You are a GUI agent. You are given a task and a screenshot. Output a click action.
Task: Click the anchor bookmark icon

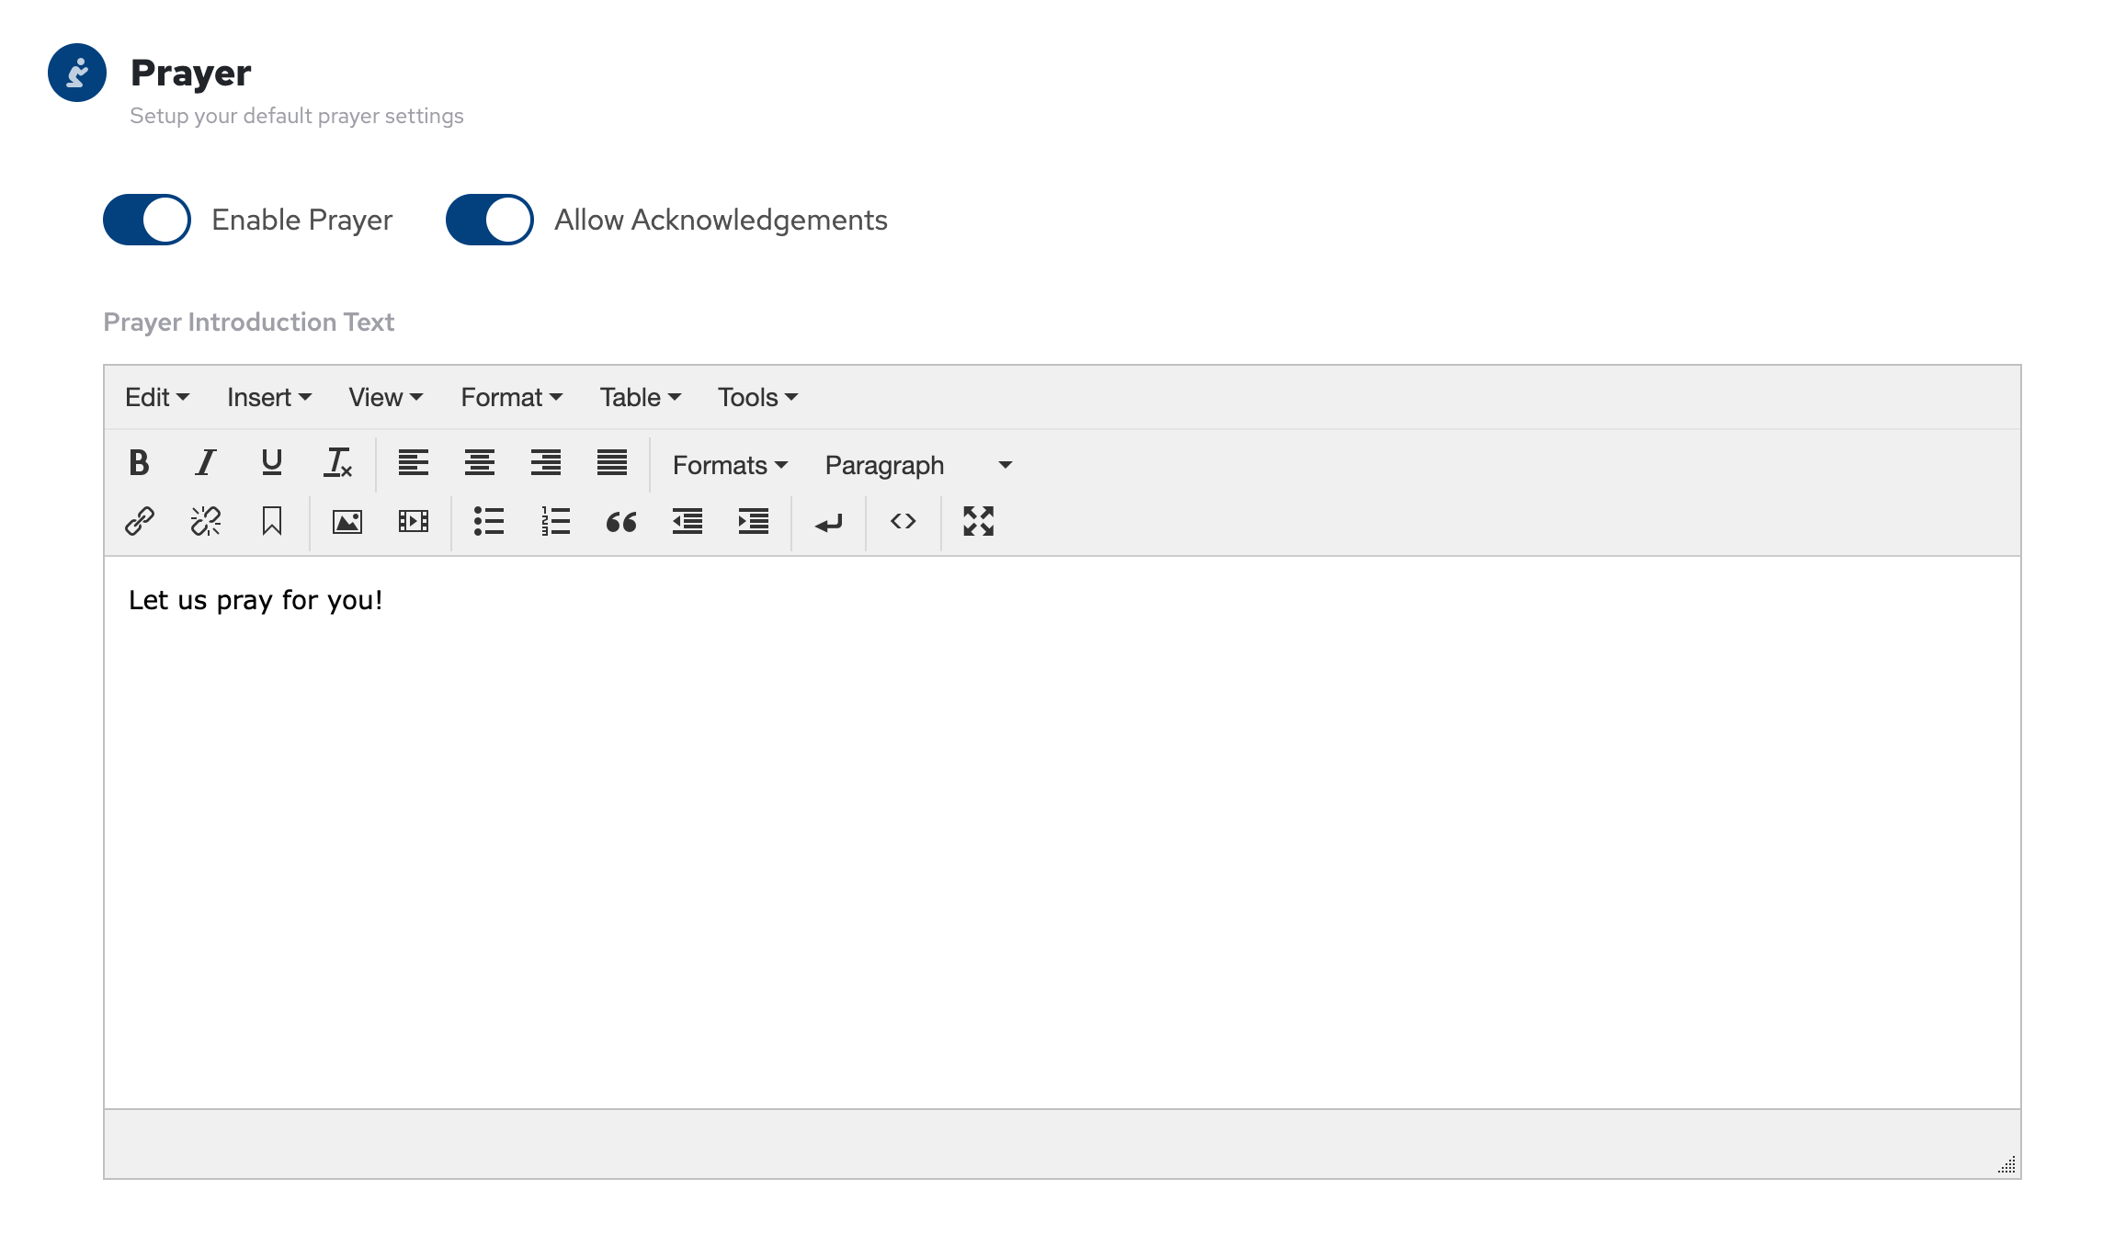[272, 522]
